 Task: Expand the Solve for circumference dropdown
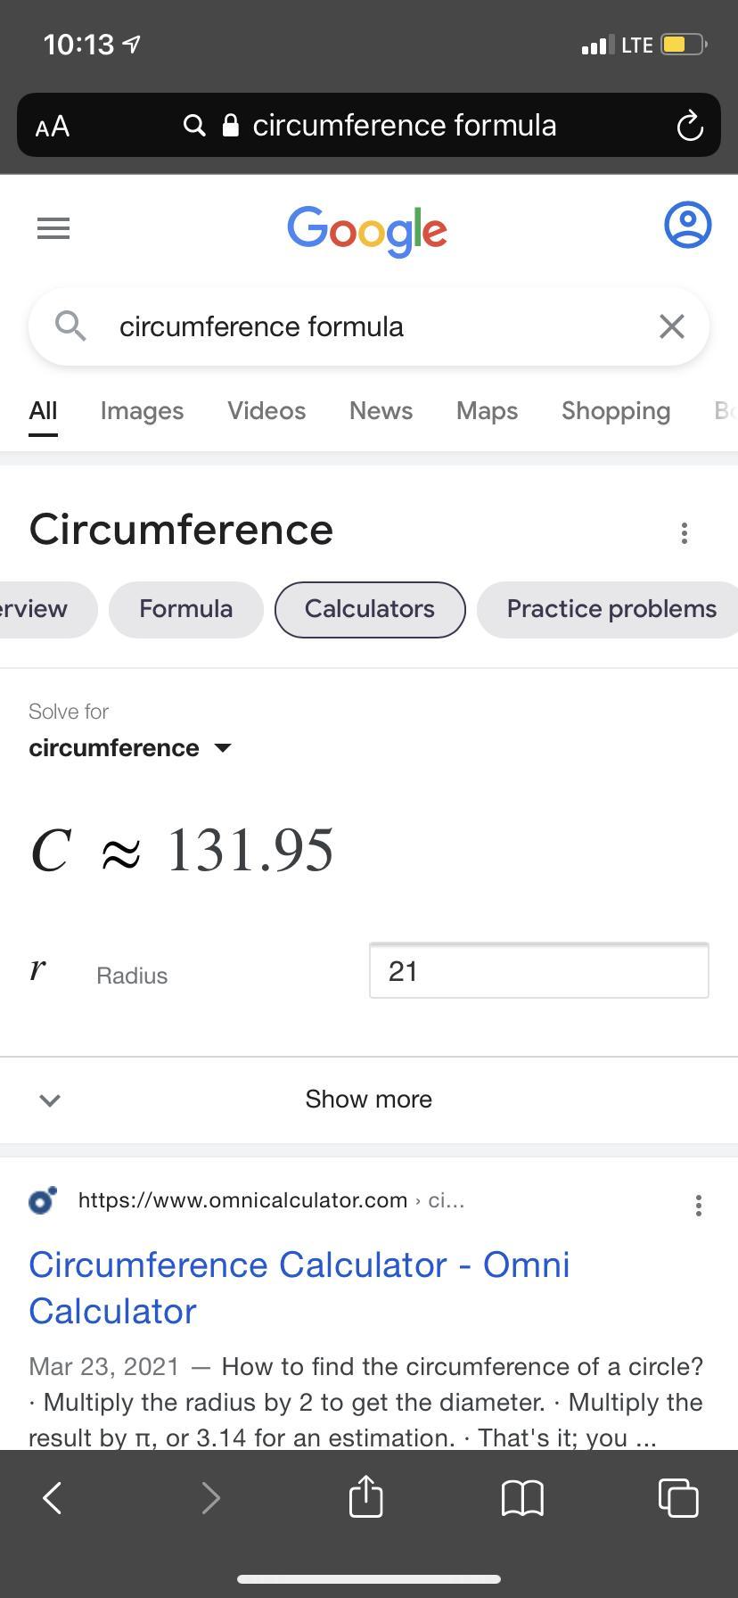point(130,747)
